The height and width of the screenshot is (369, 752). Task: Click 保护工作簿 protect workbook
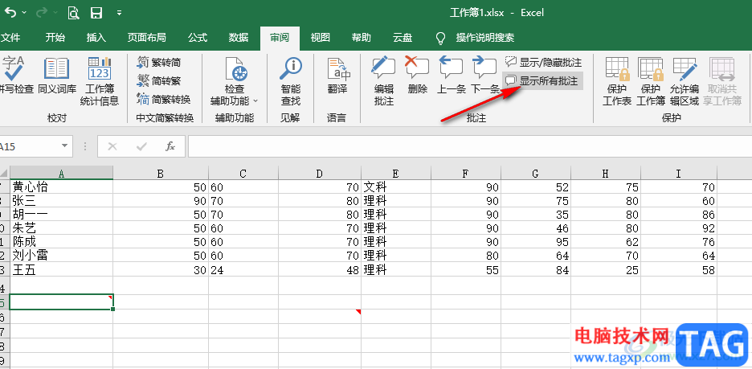pos(650,81)
